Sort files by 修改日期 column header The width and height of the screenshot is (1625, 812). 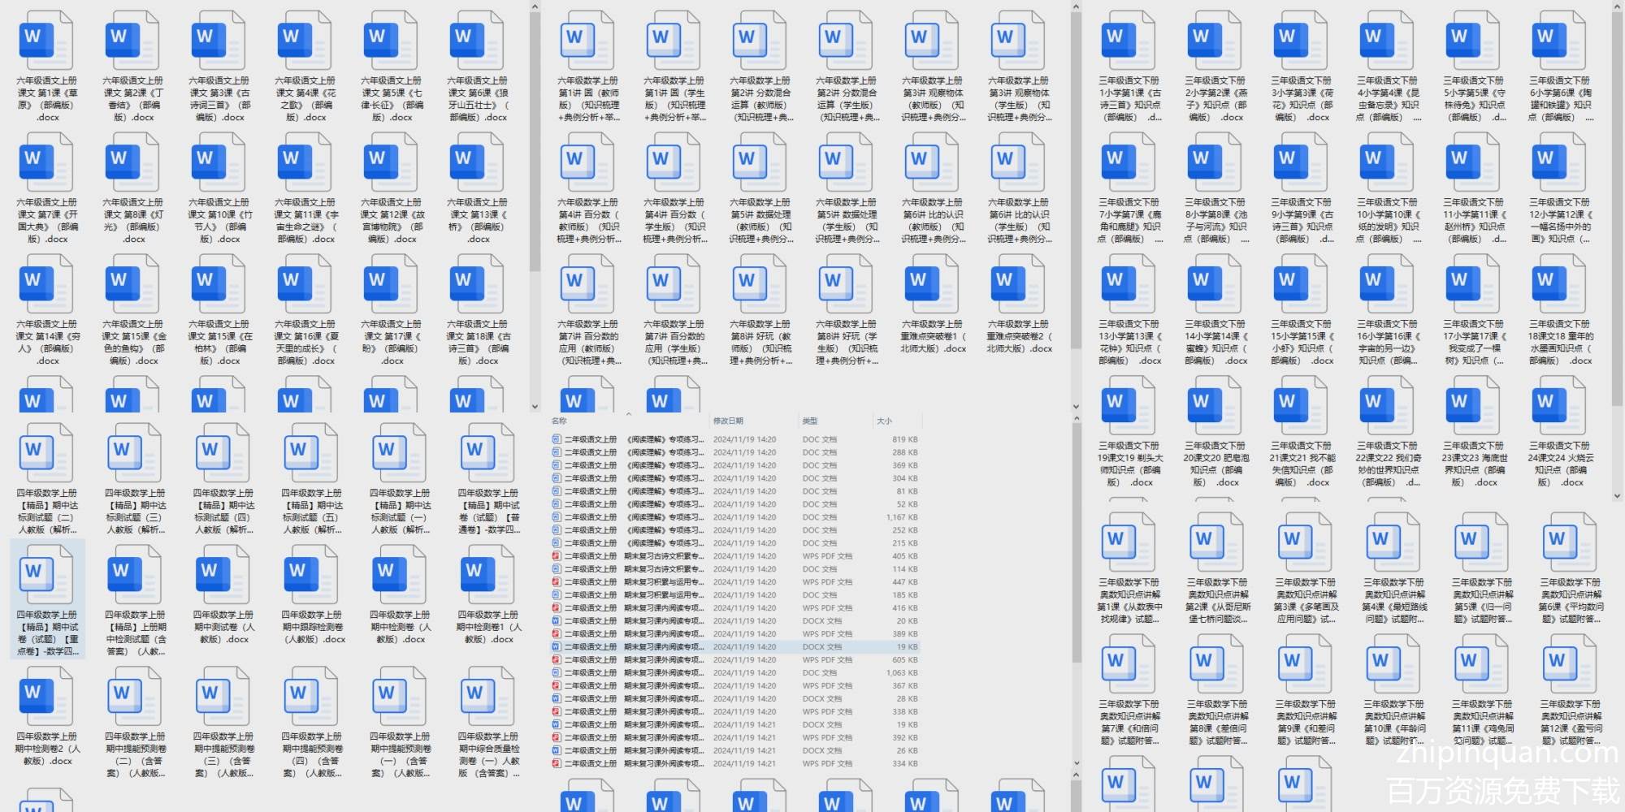coord(728,421)
